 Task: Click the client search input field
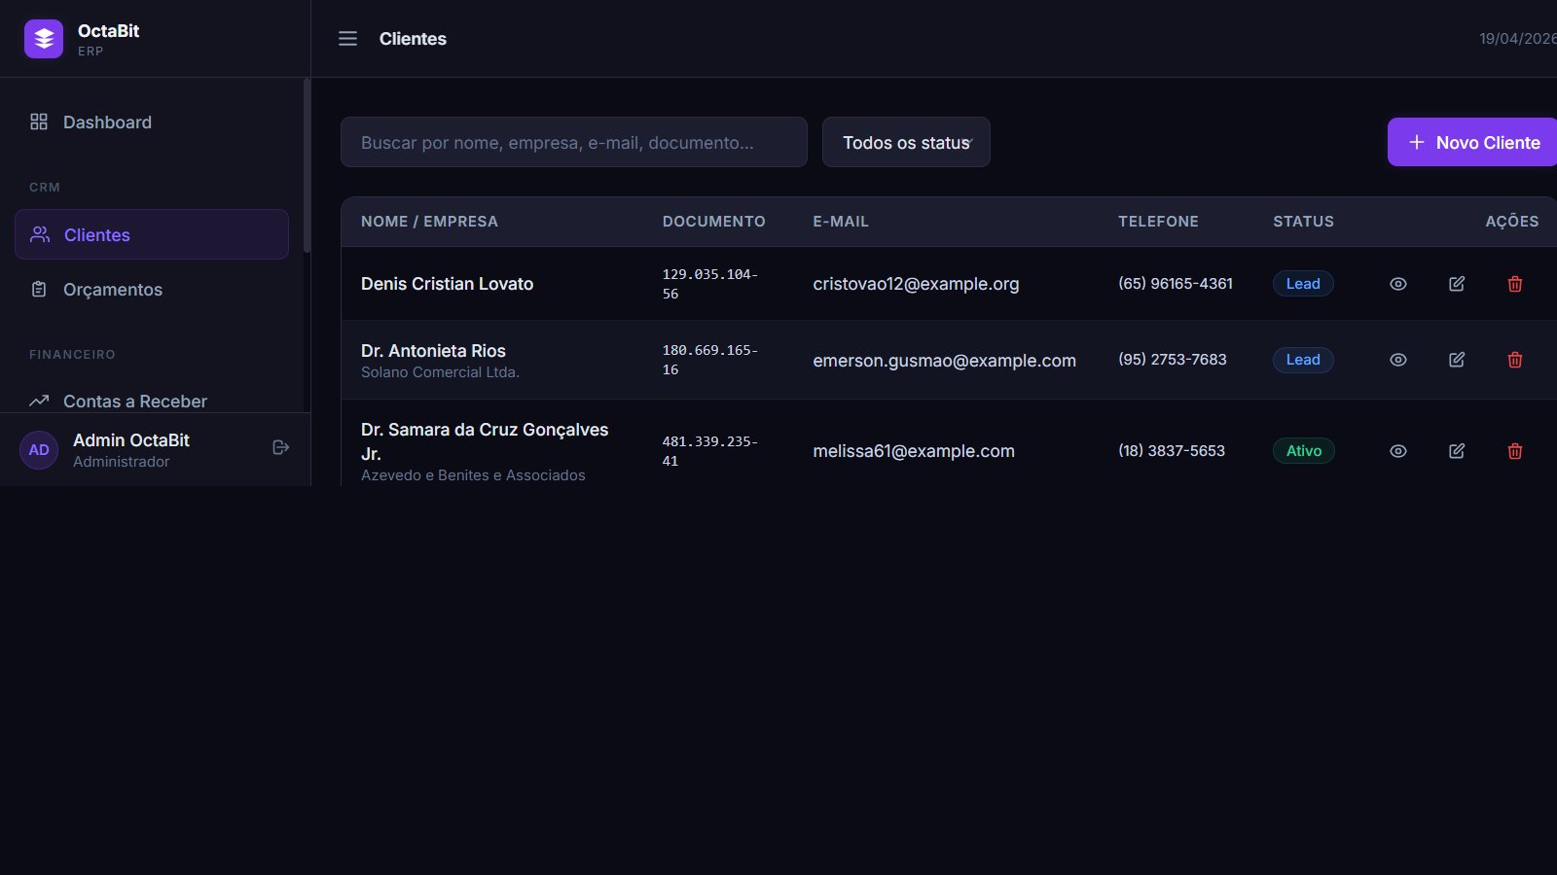point(573,143)
